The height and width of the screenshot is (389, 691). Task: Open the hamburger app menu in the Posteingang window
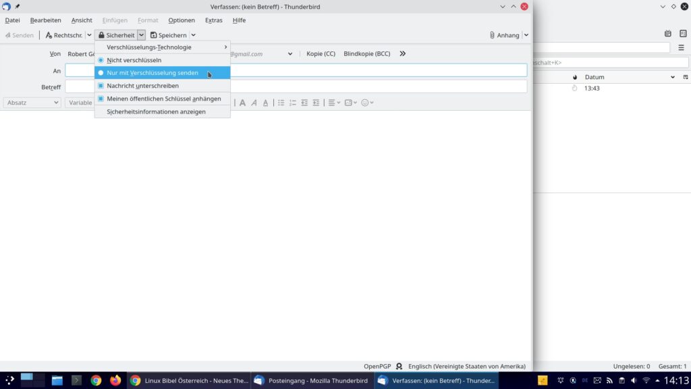(682, 48)
